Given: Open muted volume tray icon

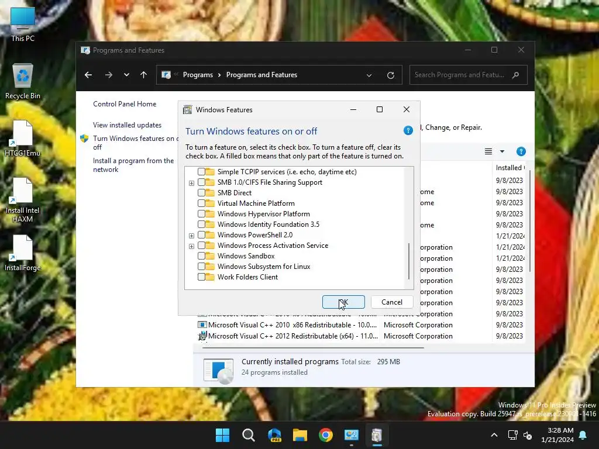Looking at the screenshot, I should [x=528, y=435].
